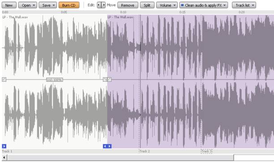Click the second clip's 'LP - The Wall.wav' label
This screenshot has height=163, width=274.
[120, 17]
